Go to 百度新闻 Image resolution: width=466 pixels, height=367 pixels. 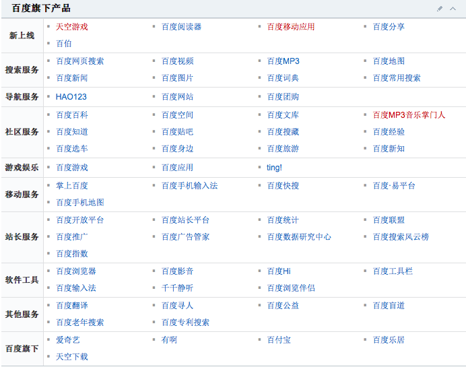[72, 78]
